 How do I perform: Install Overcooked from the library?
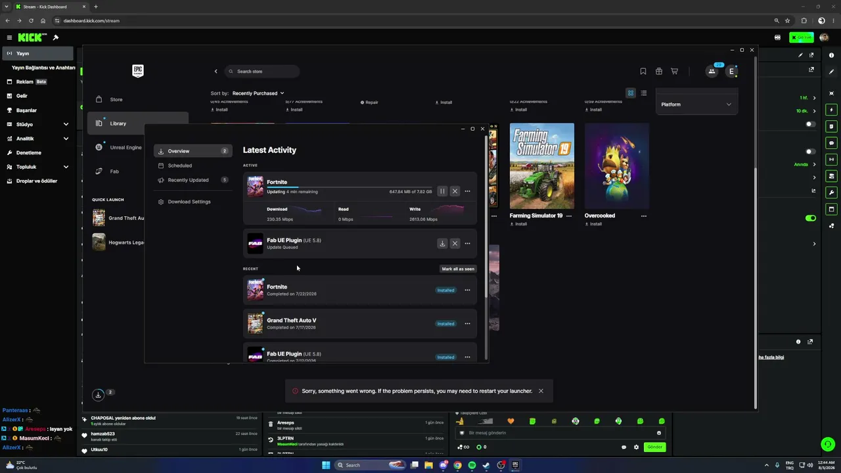(x=594, y=224)
